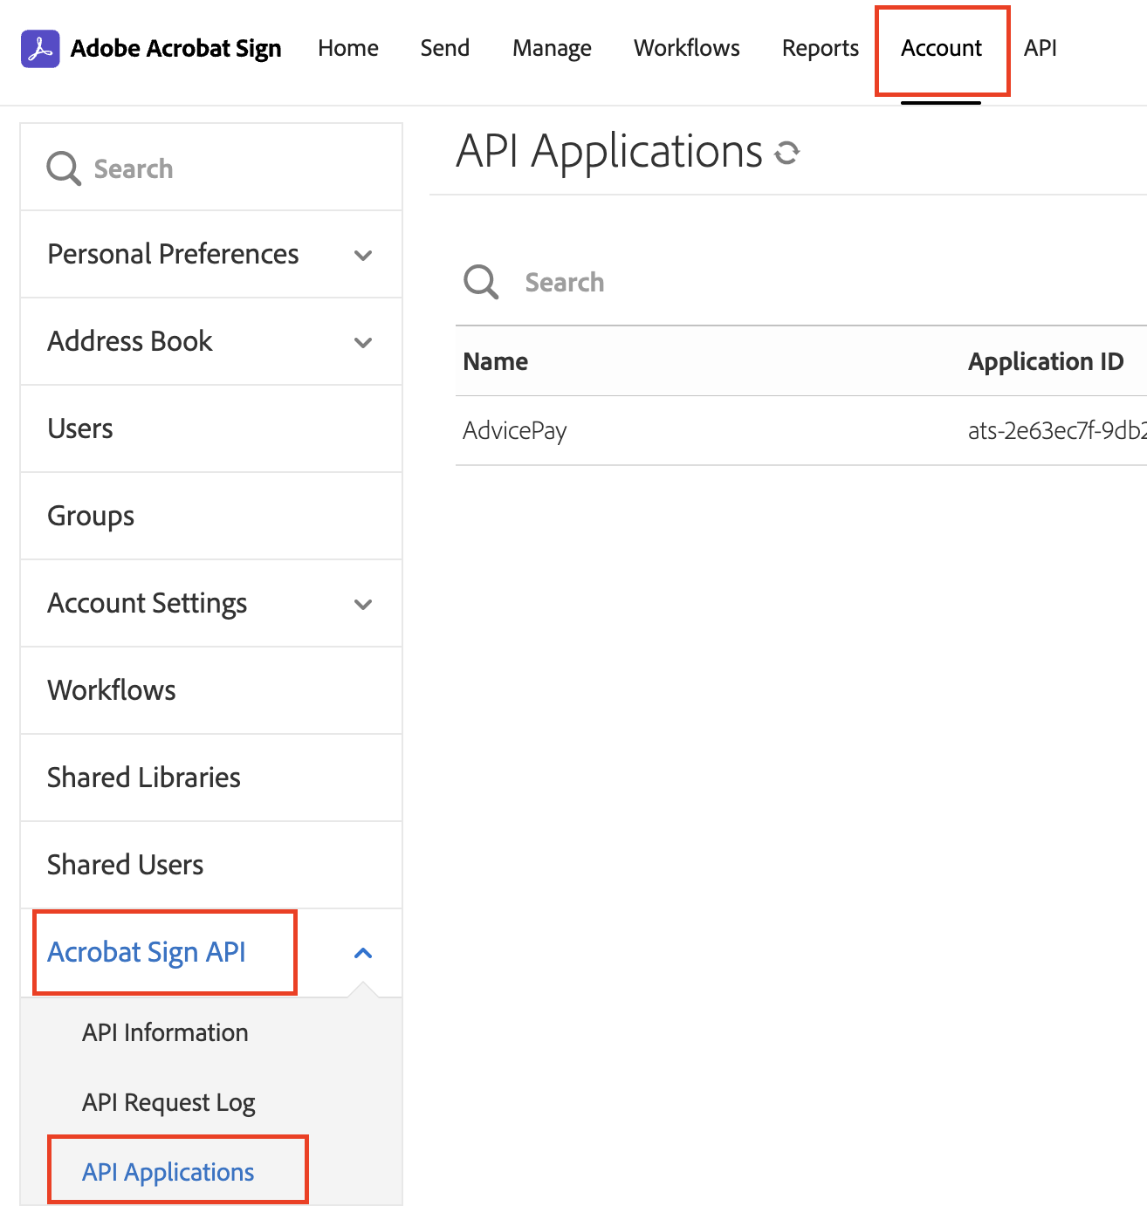Refresh the API Applications list
Viewport: 1147px width, 1206px height.
[x=786, y=153]
